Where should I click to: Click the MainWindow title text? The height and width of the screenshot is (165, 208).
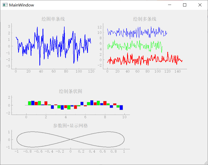(22, 5)
